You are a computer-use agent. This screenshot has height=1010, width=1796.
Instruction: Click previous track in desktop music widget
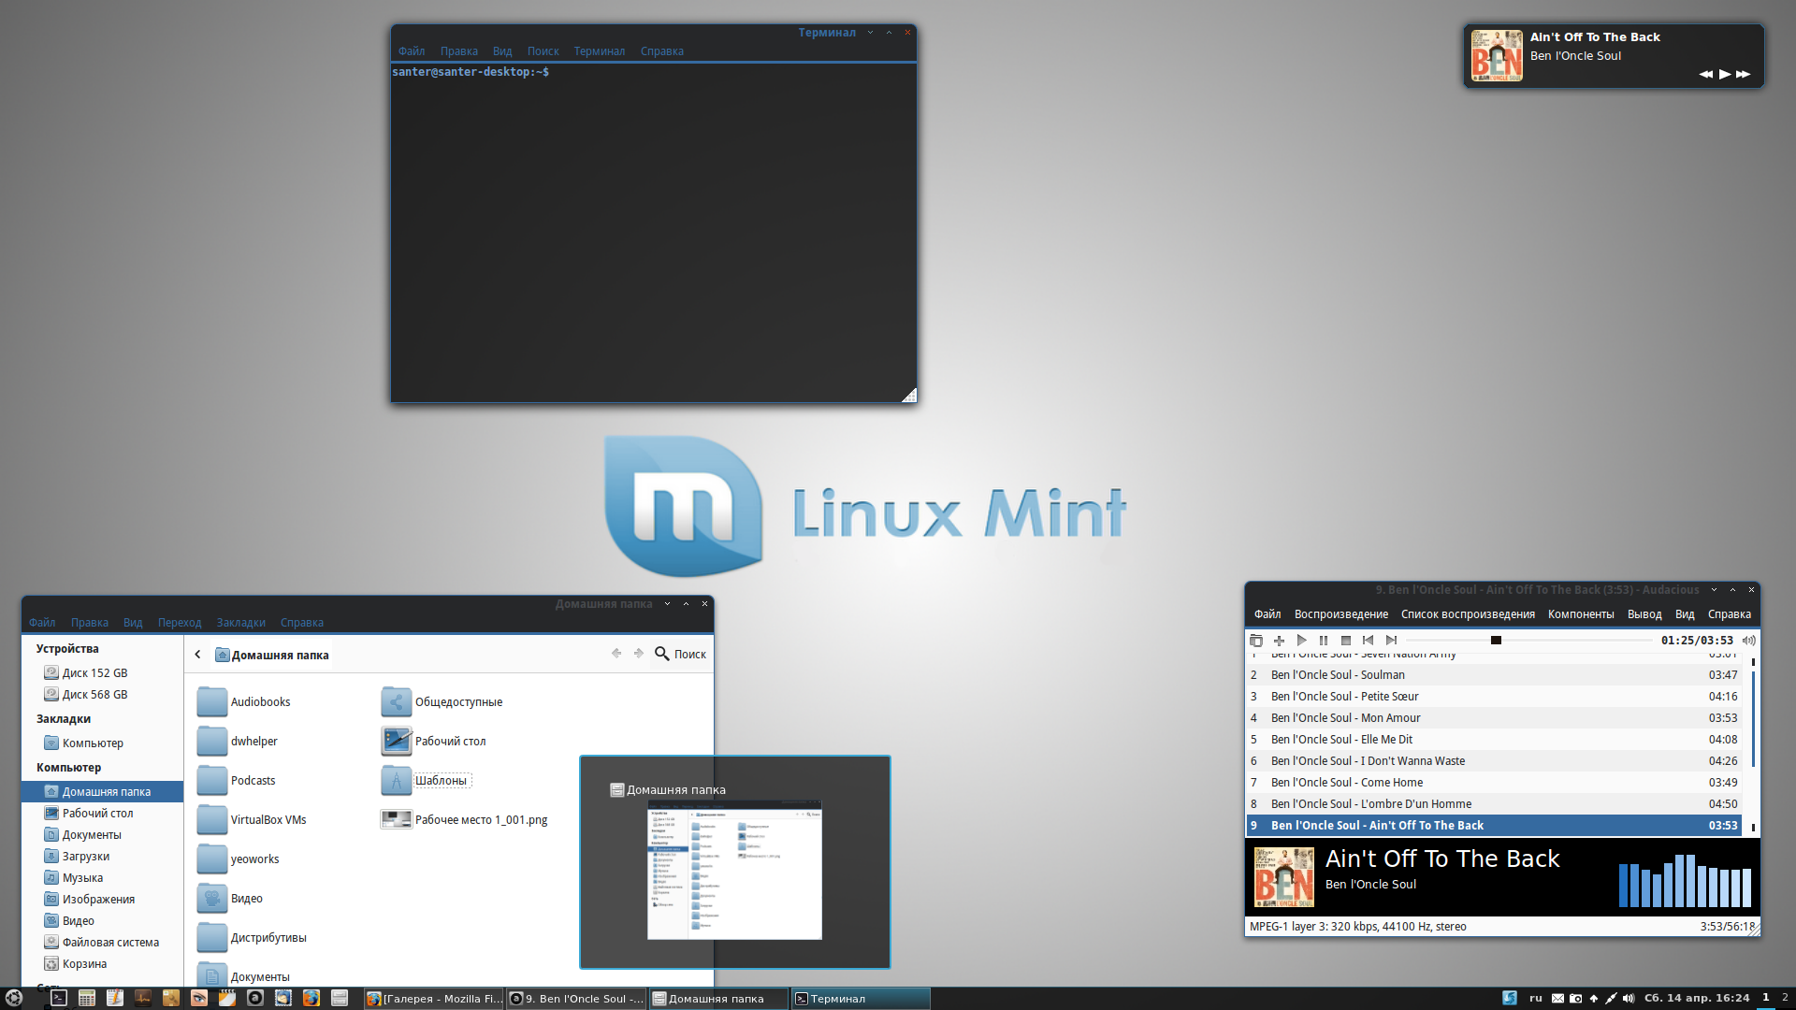(1705, 74)
